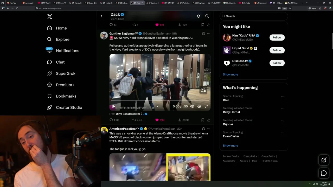This screenshot has height=187, width=333.
Task: Open floating chat messages button
Action: click(324, 173)
